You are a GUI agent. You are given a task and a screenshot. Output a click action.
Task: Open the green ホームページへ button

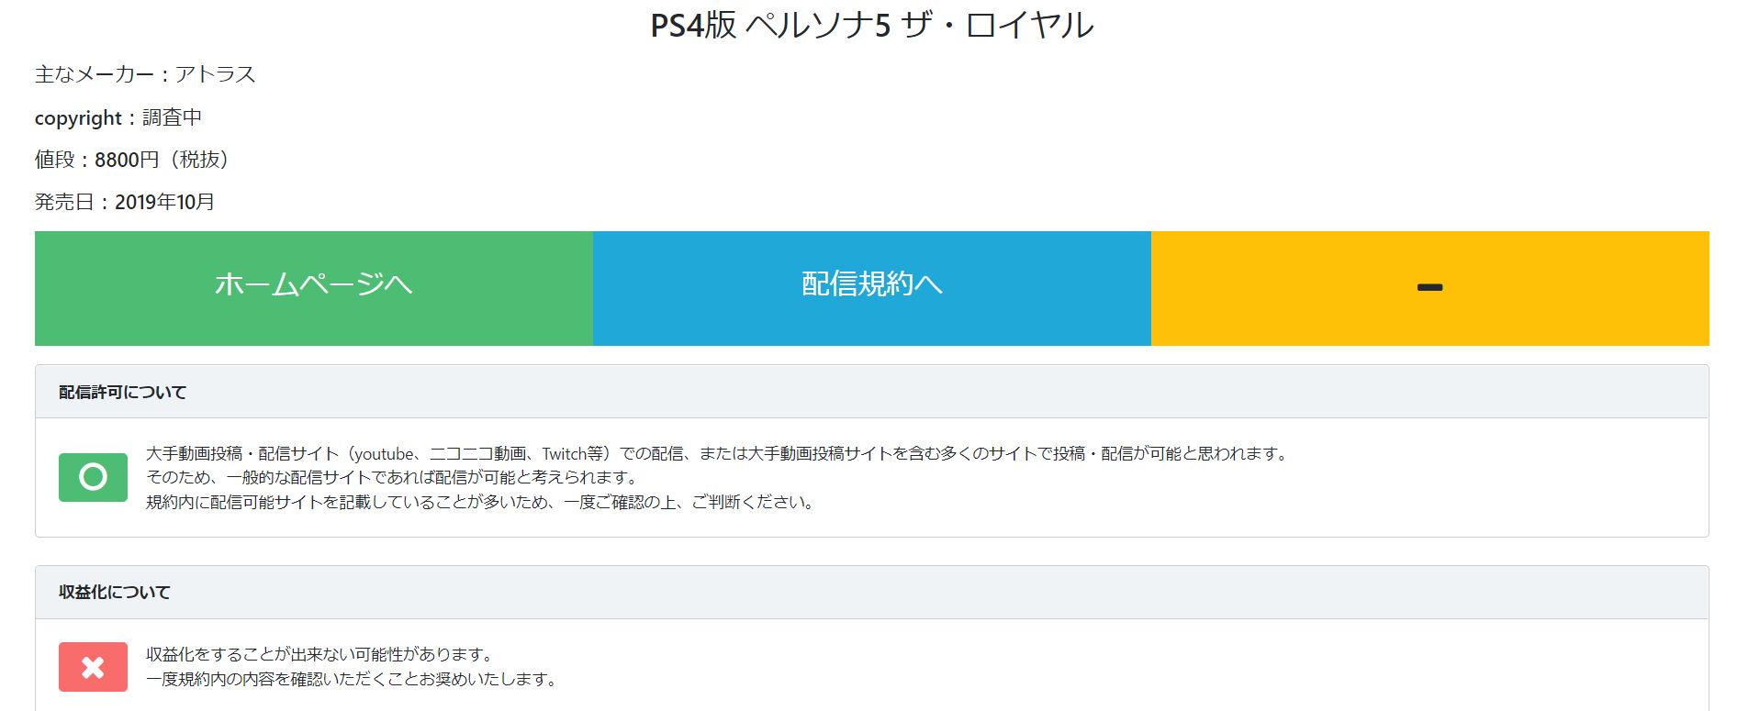[314, 288]
